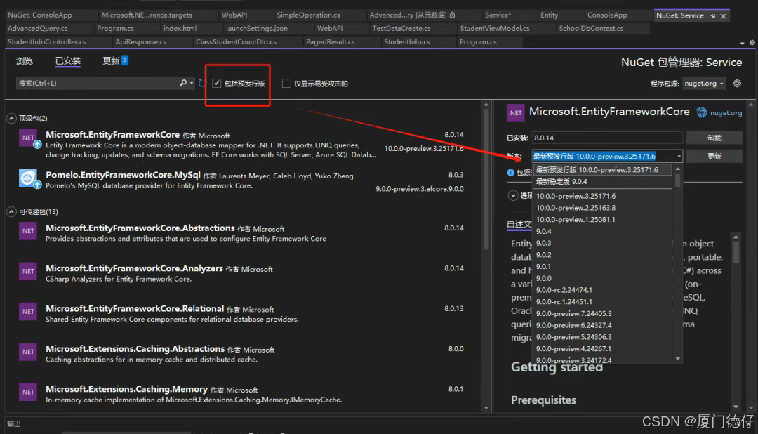
Task: Click the installed version 8.0.14 field
Action: point(607,138)
